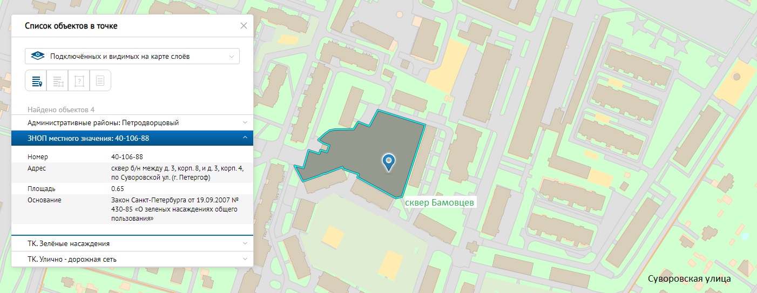The height and width of the screenshot is (293, 757).
Task: Click the document report icon
Action: pyautogui.click(x=100, y=81)
